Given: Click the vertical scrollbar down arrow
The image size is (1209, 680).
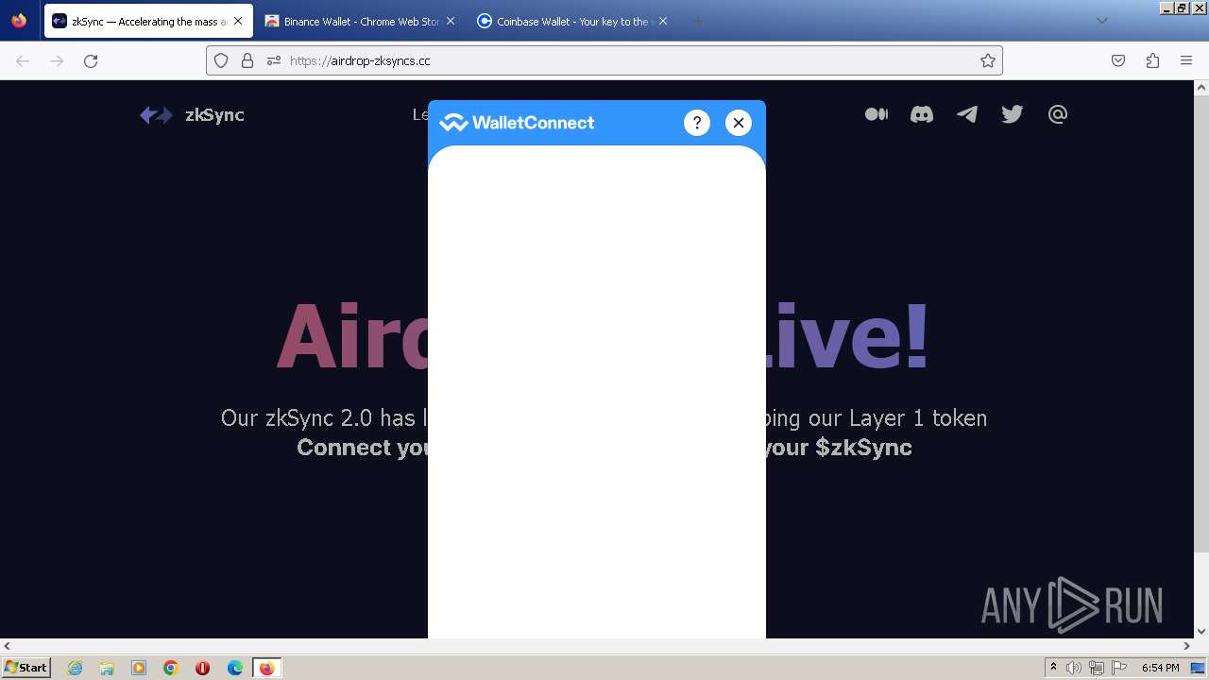Looking at the screenshot, I should pos(1201,631).
